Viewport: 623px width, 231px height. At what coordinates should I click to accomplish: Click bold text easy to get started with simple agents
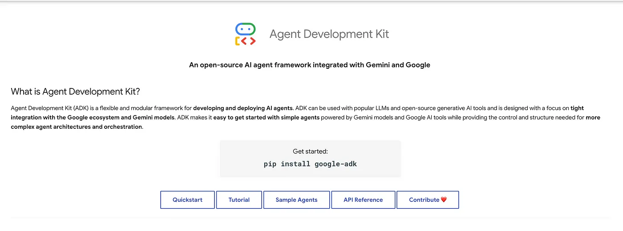(266, 117)
